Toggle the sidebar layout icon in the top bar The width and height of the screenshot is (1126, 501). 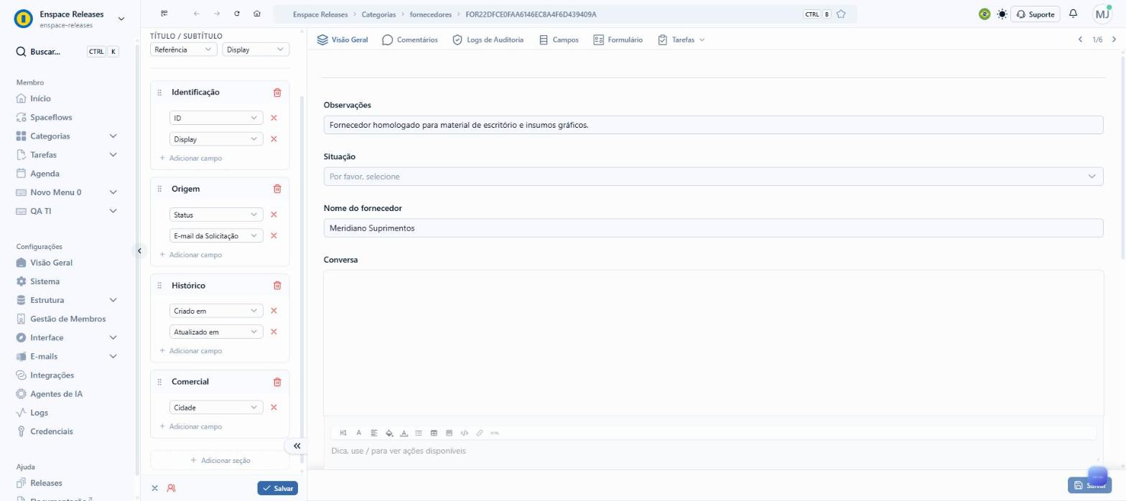tap(164, 14)
